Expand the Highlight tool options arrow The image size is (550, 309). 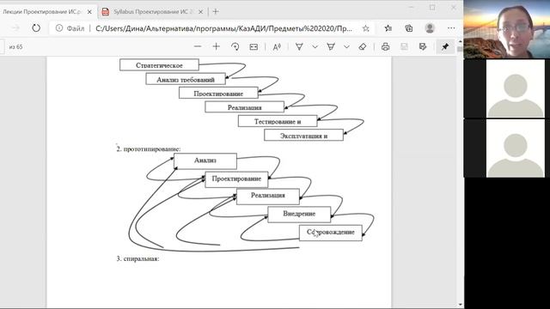coord(346,46)
